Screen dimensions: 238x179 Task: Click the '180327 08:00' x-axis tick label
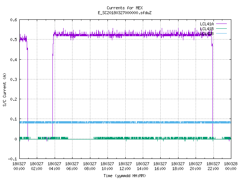point(90,166)
